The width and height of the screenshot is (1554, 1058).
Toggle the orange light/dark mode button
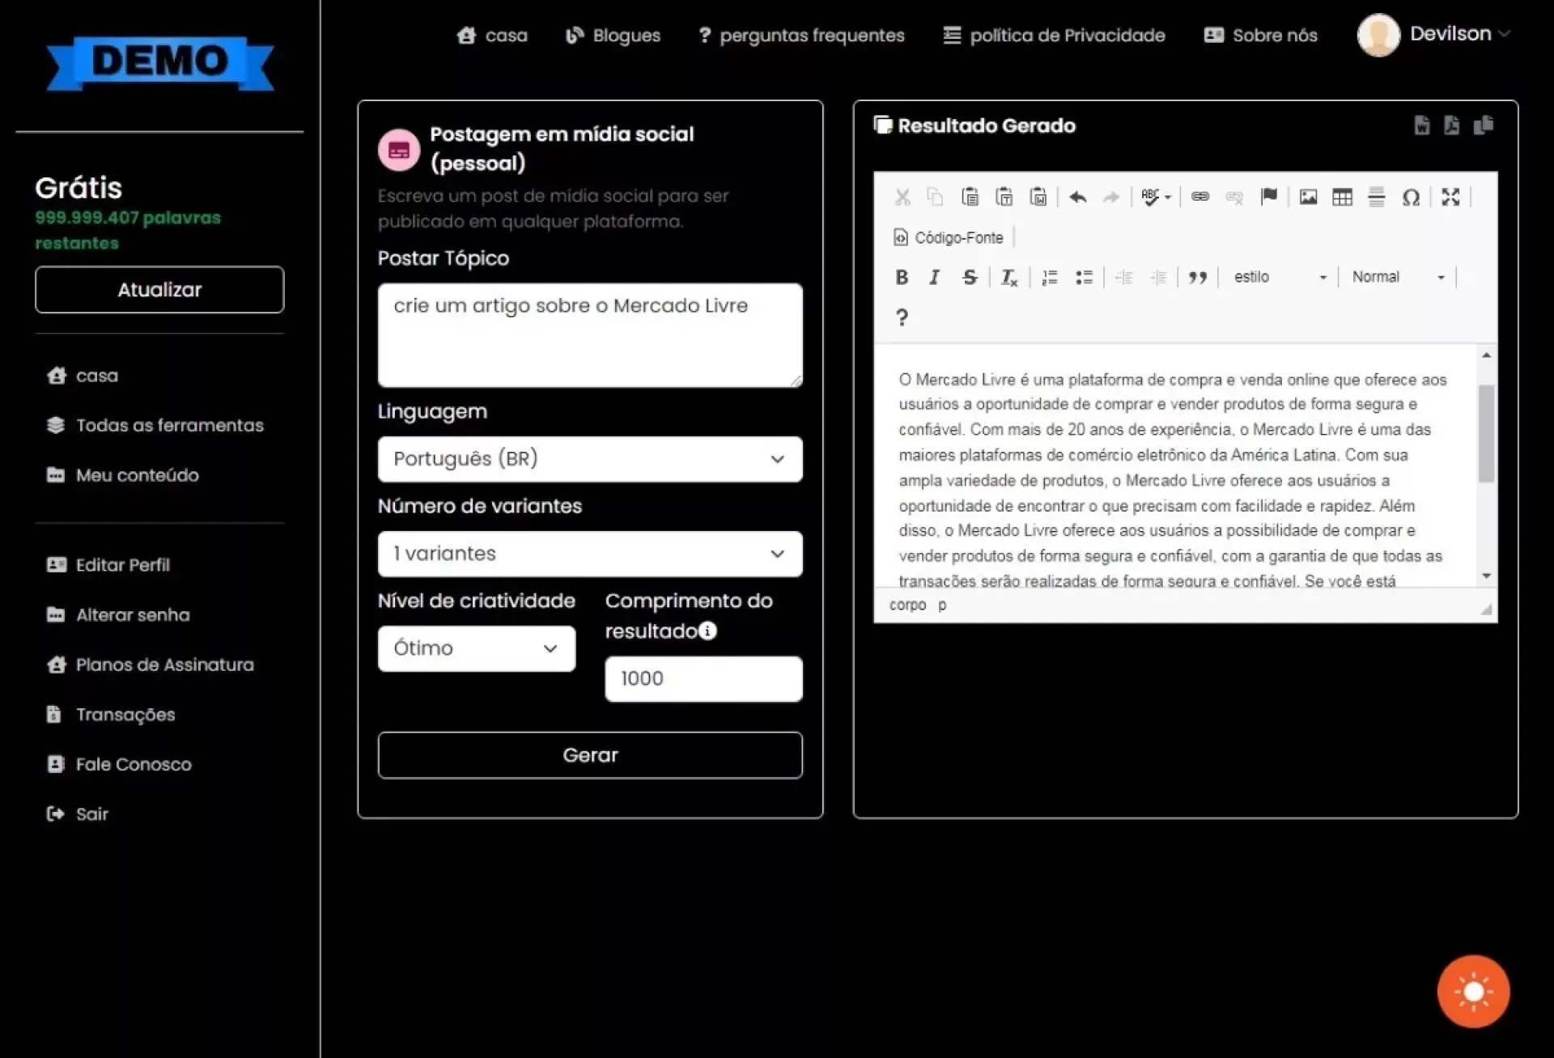point(1473,991)
